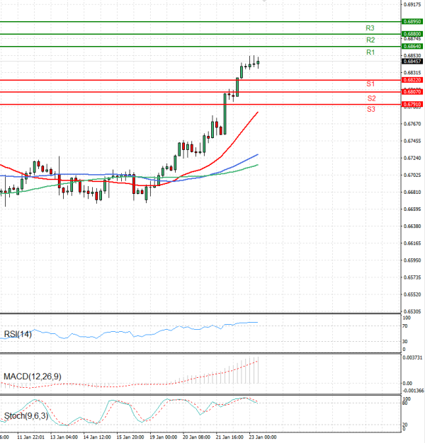The width and height of the screenshot is (425, 443).
Task: Select the S3 support label
Action: pyautogui.click(x=370, y=110)
